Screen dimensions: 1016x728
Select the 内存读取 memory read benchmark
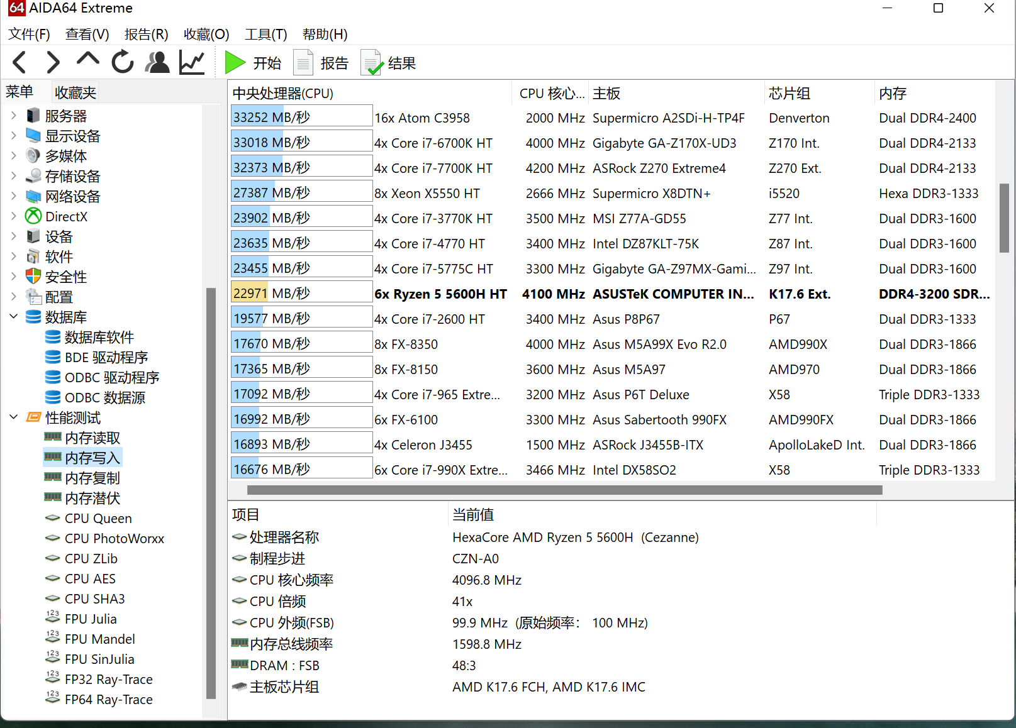tap(92, 438)
